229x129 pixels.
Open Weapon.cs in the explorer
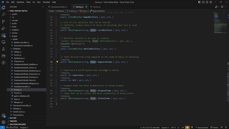pyautogui.click(x=18, y=102)
